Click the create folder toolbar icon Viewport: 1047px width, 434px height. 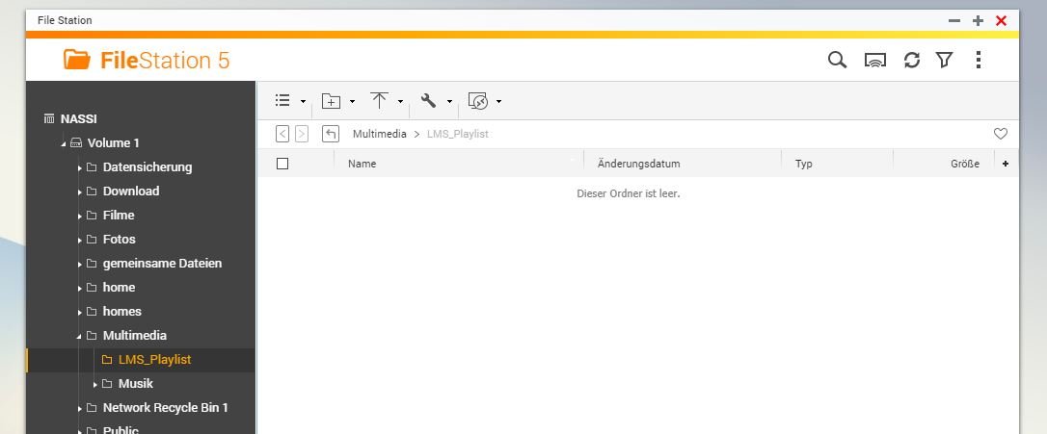332,101
